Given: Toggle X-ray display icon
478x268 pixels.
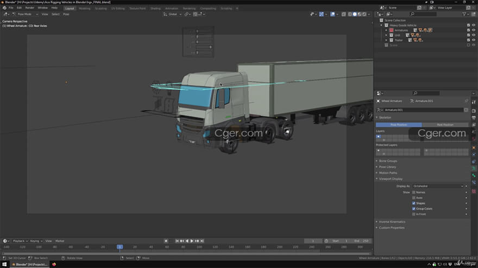Looking at the screenshot, I should tap(344, 14).
